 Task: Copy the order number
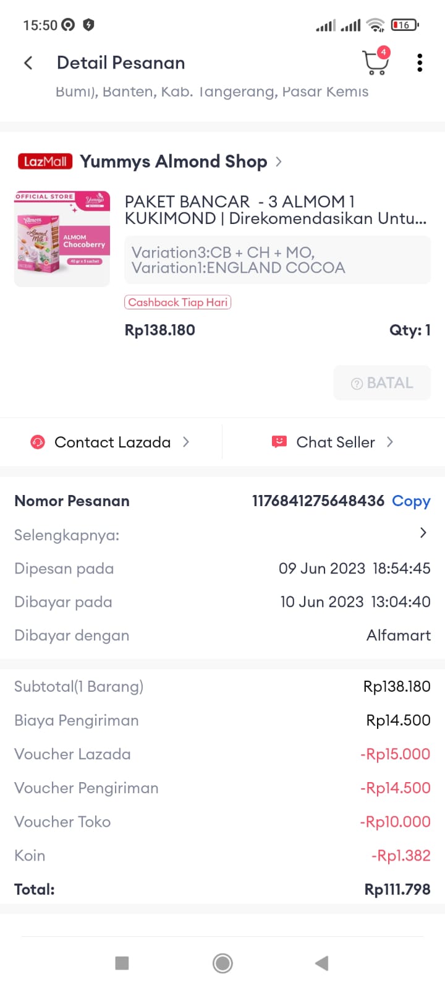[411, 501]
